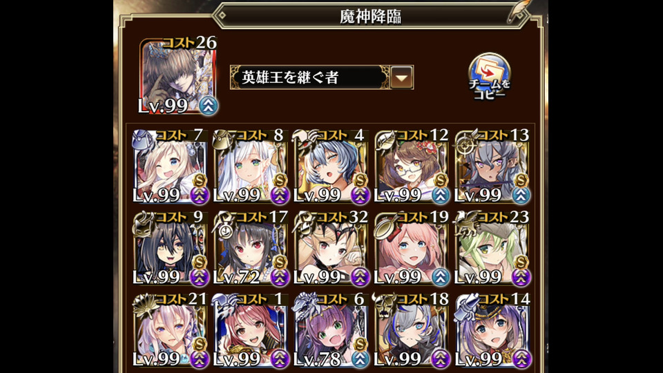Select the cost 9 black-haired unit
Image resolution: width=663 pixels, height=373 pixels.
pyautogui.click(x=170, y=248)
